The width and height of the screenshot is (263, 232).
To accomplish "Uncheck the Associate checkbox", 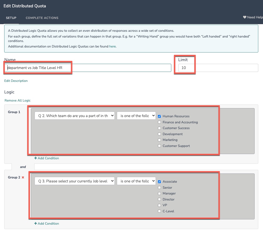I will click(159, 182).
